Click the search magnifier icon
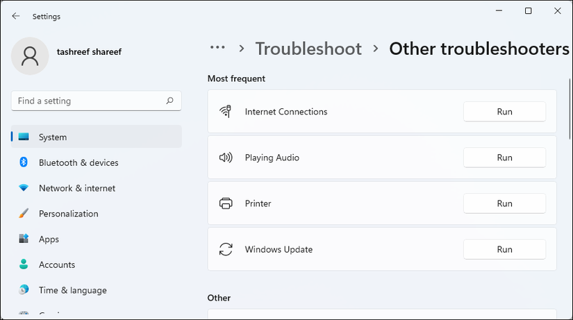The width and height of the screenshot is (573, 320). [169, 101]
